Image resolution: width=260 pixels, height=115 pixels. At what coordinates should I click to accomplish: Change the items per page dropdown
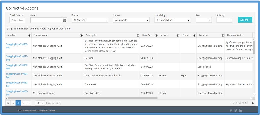coord(40,103)
